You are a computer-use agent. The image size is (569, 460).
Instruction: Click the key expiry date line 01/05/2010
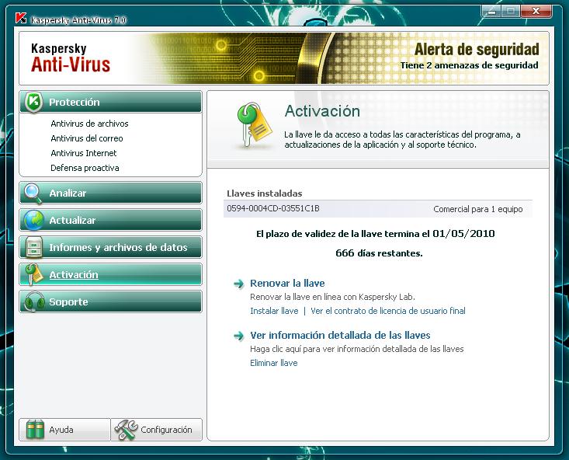pyautogui.click(x=375, y=234)
